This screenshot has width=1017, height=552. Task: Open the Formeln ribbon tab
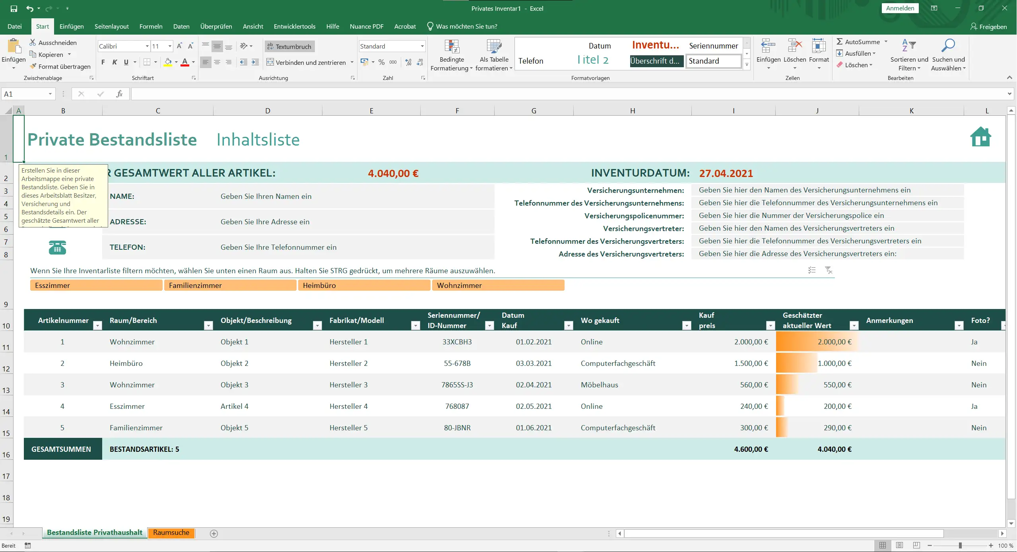coord(151,27)
